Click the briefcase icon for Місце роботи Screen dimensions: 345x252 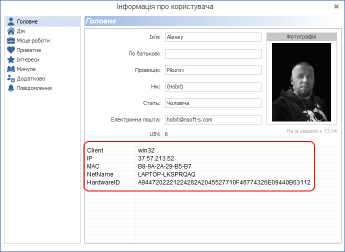[11, 40]
